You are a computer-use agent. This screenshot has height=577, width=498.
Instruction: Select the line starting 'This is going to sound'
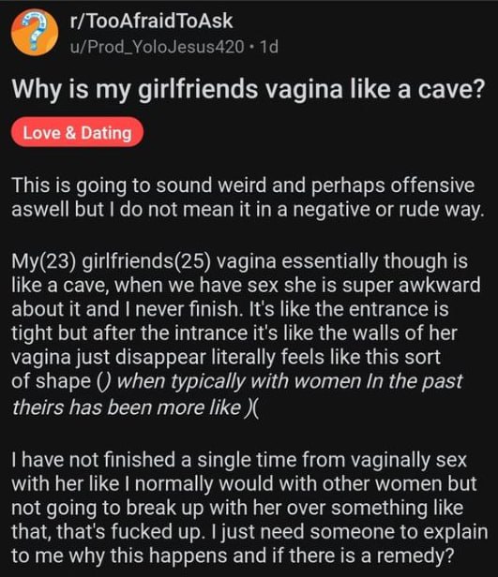pos(243,185)
